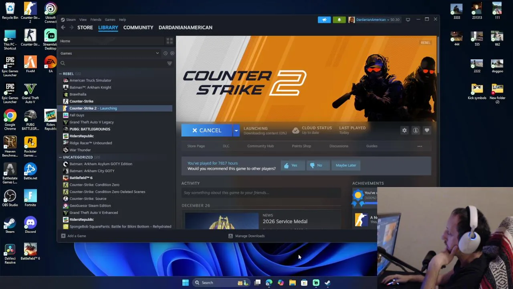Open the DLC link
This screenshot has width=513, height=289.
point(226,146)
